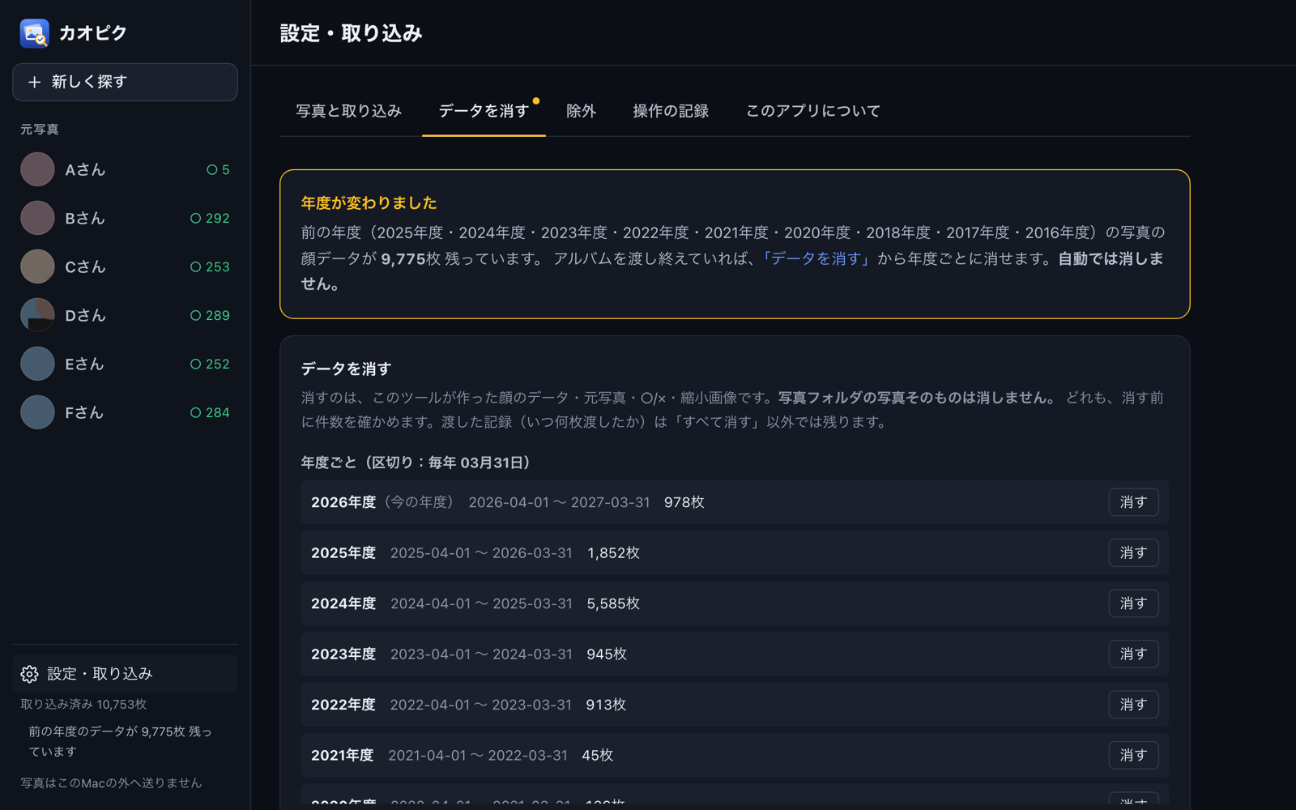
Task: Click 写真はこのMacの外へ送りません note
Action: click(111, 782)
